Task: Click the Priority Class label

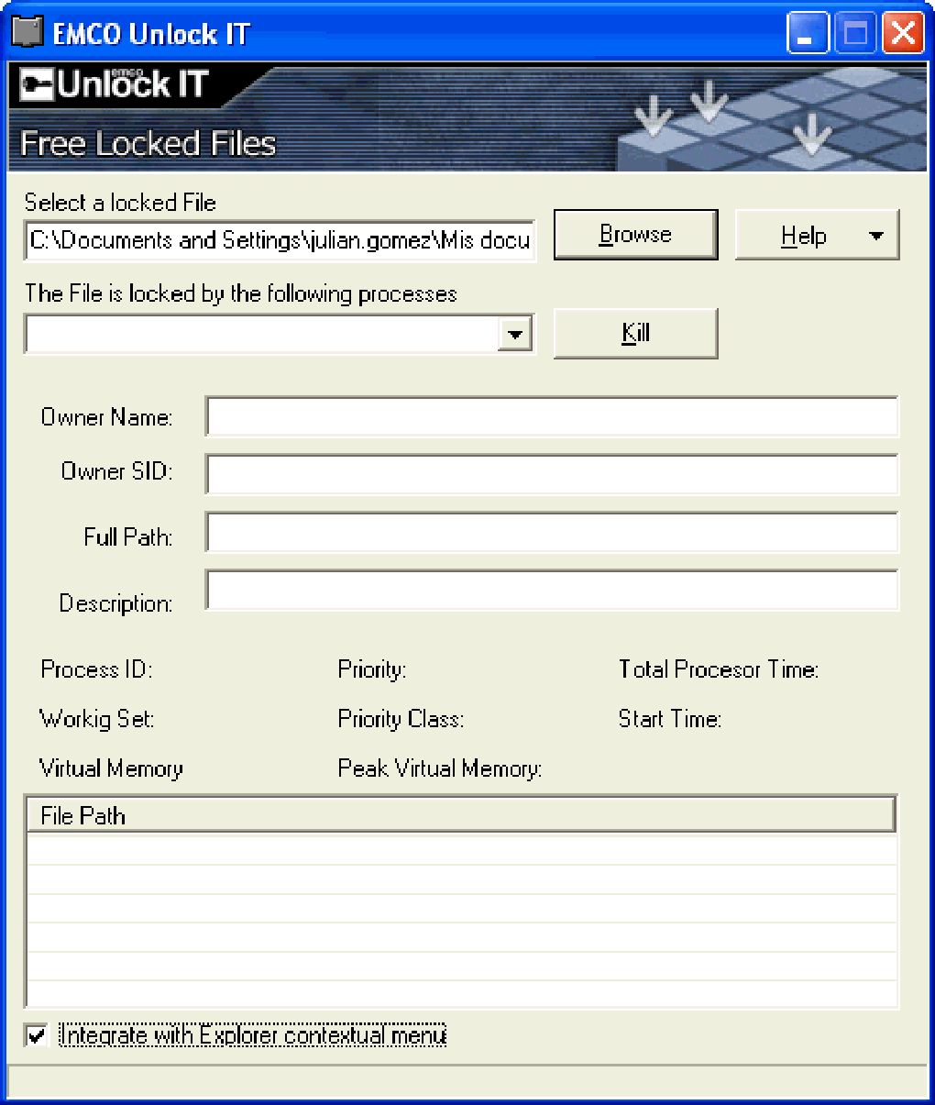Action: pos(401,719)
